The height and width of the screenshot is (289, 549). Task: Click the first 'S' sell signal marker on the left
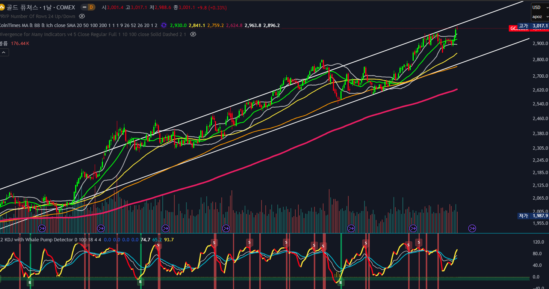pos(158,245)
